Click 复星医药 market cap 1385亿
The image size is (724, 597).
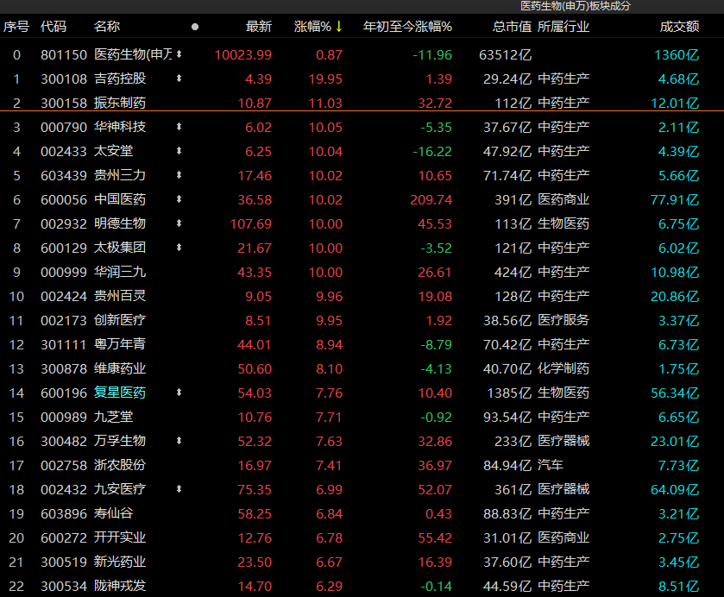click(509, 393)
